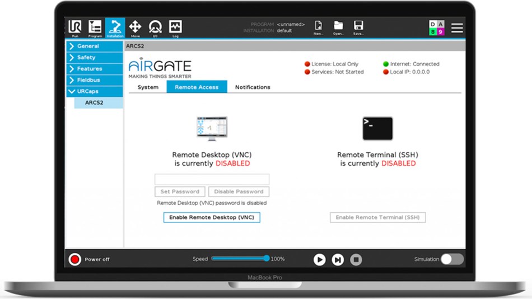
Task: Click the Open folder icon
Action: coord(338,27)
